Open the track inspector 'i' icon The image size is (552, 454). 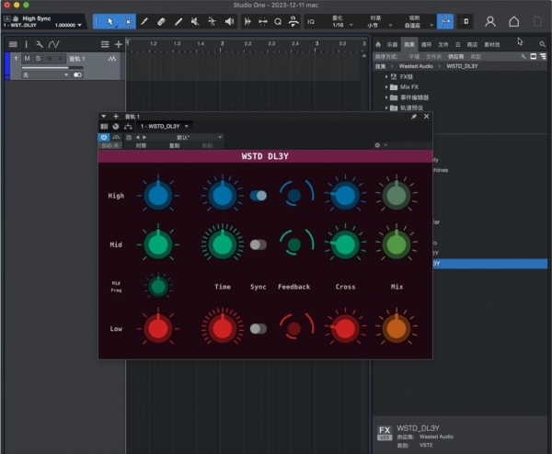pos(26,44)
